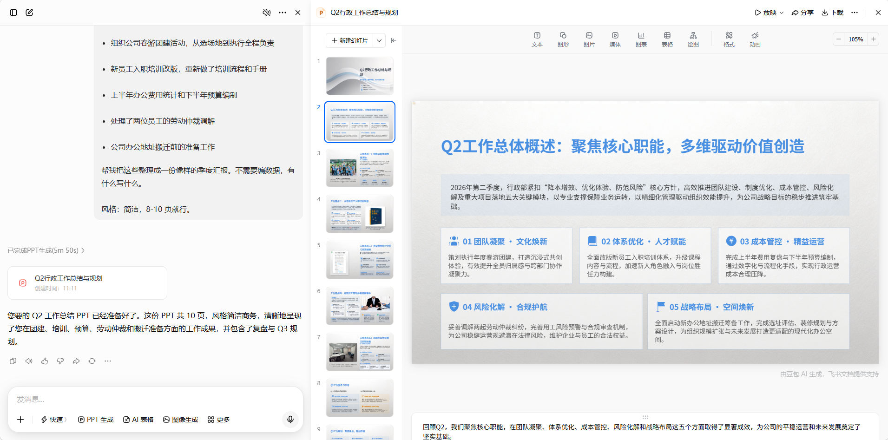Viewport: 888px width, 440px height.
Task: Expand 已完成PPT生成 progress details
Action: click(x=46, y=250)
